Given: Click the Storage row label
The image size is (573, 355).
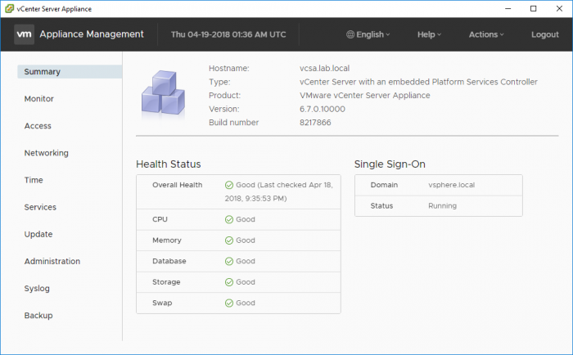Looking at the screenshot, I should [166, 282].
